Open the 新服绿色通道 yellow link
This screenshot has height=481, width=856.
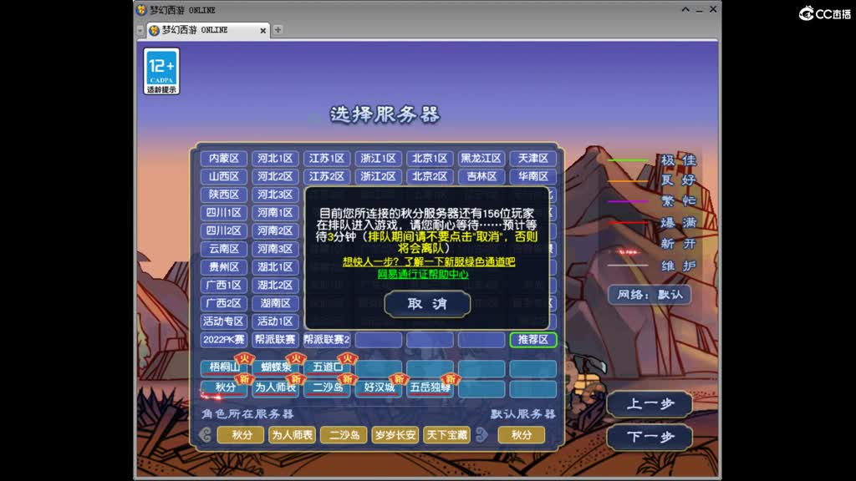(x=429, y=261)
